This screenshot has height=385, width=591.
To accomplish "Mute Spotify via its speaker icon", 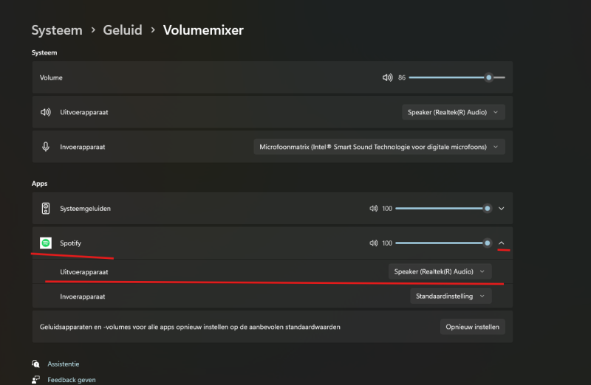I will click(373, 243).
